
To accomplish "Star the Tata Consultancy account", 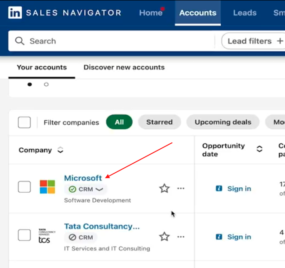I will tap(164, 237).
